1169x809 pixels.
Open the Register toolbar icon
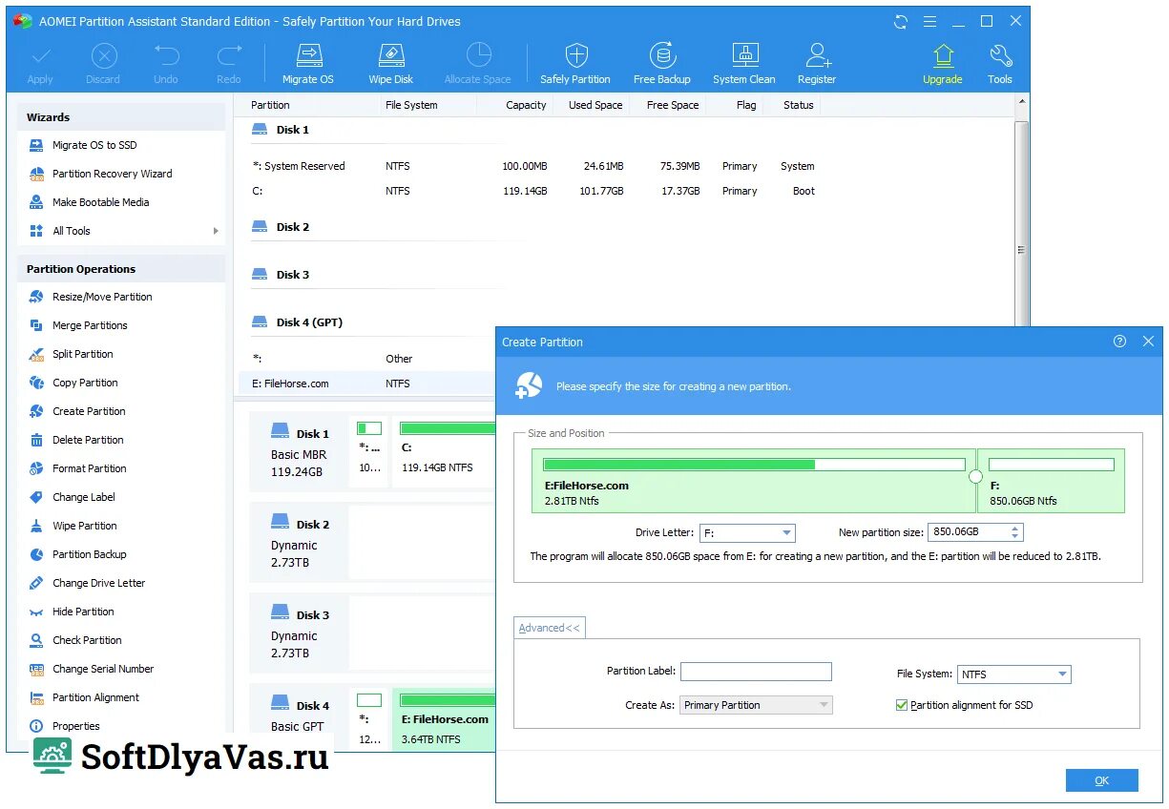(x=817, y=63)
